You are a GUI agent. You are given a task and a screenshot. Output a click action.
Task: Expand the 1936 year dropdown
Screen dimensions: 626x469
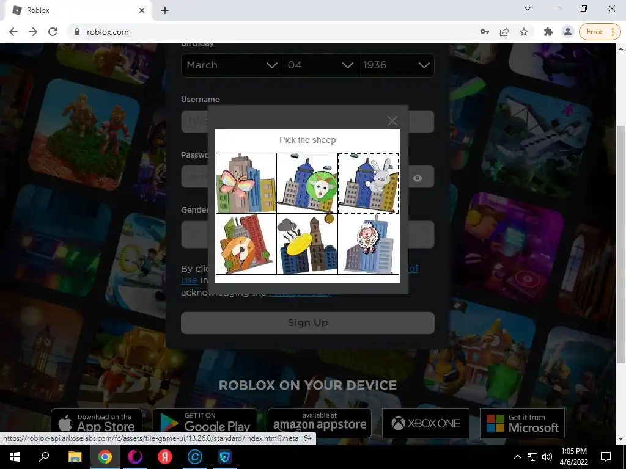[396, 65]
